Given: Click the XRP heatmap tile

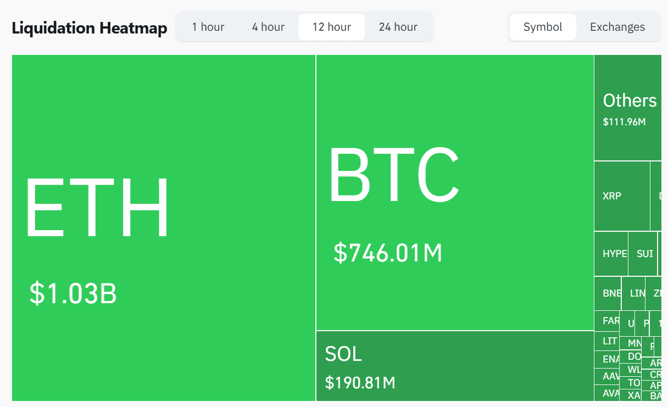Looking at the screenshot, I should [621, 196].
